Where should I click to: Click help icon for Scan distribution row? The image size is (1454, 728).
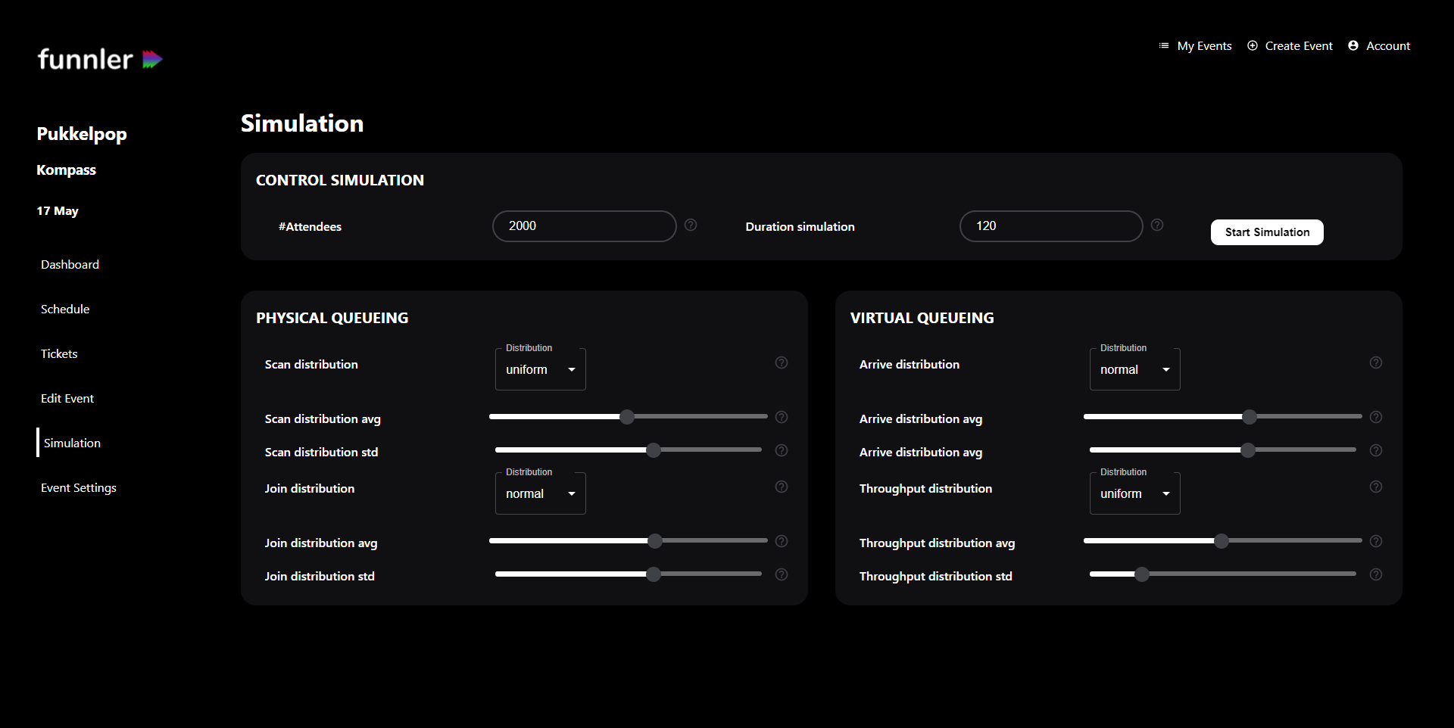[782, 362]
